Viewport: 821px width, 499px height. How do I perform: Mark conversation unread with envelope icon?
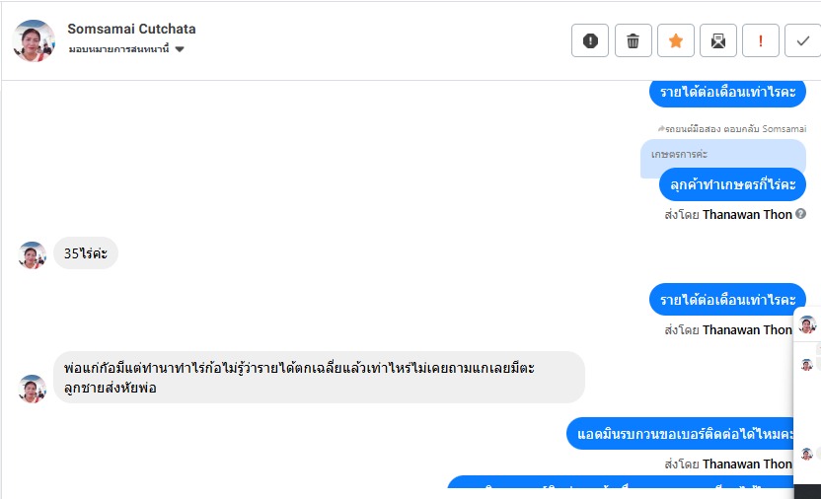coord(717,40)
